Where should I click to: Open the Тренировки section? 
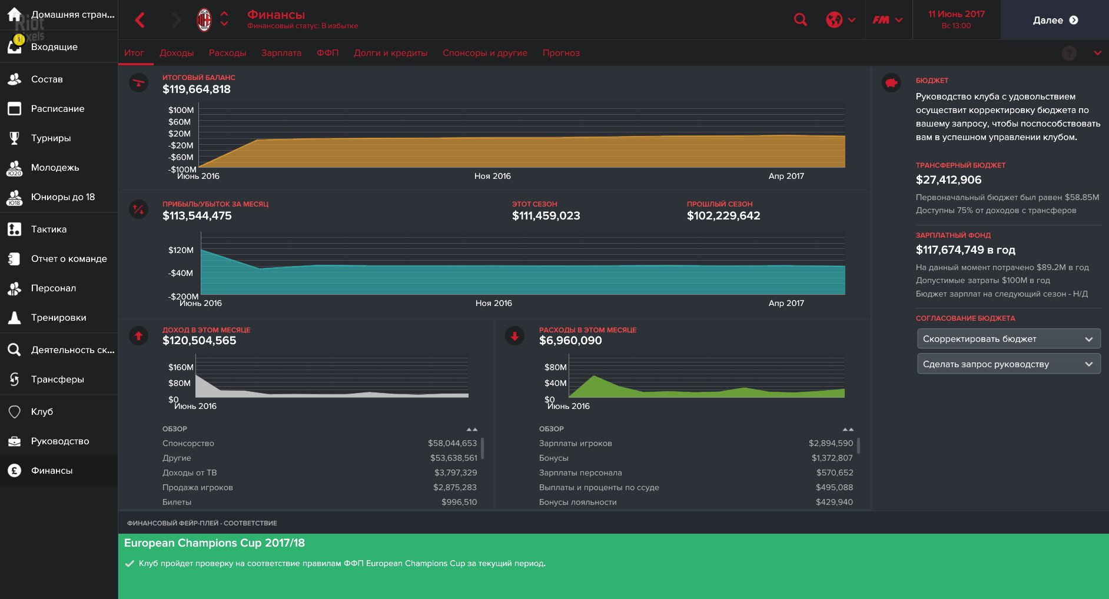56,317
